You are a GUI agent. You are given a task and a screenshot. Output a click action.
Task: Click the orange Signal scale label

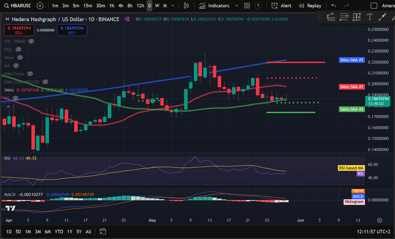358,191
